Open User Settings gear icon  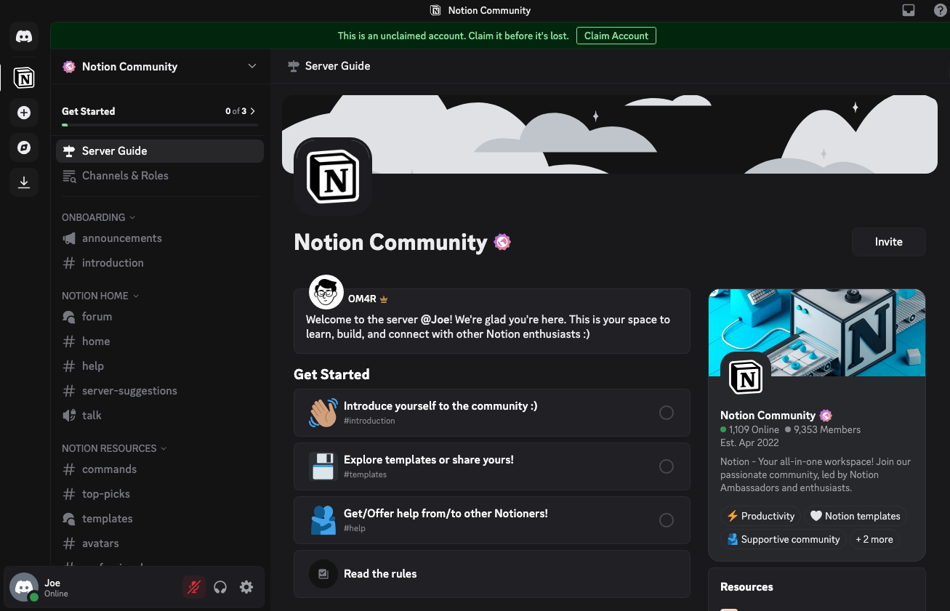point(246,587)
